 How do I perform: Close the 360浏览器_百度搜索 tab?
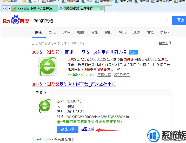101,9
